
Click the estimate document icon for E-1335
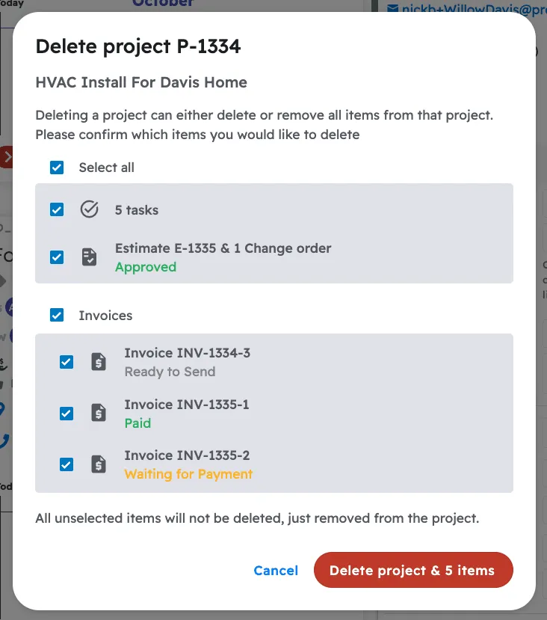point(90,257)
